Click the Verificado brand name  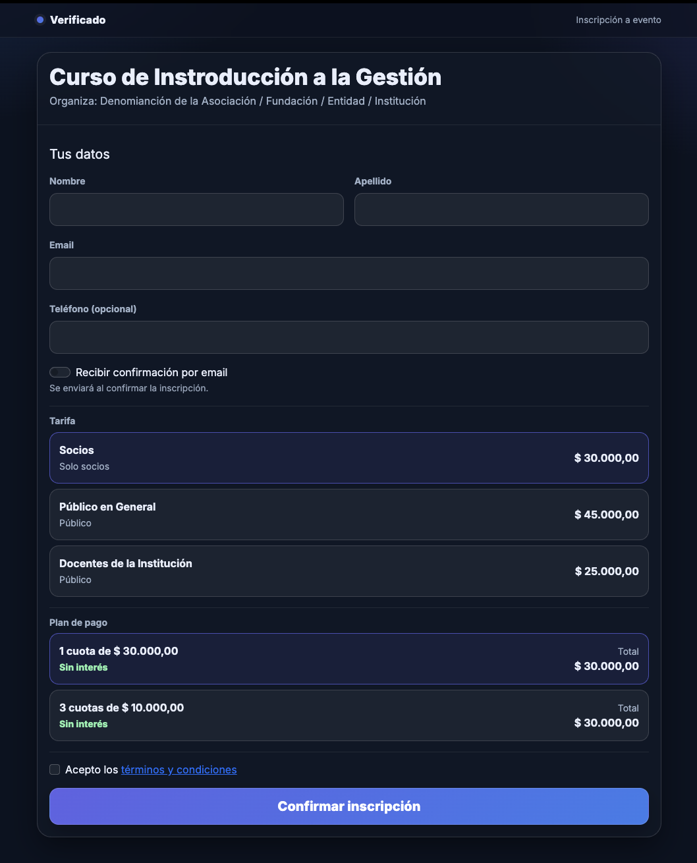pos(78,20)
